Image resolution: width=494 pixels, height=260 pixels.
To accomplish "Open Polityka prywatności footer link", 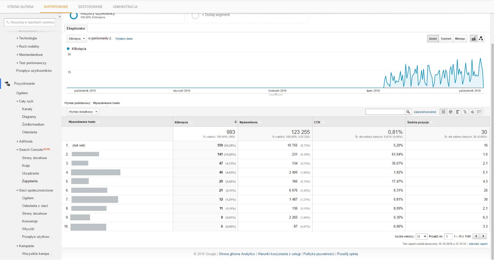I will [x=319, y=254].
